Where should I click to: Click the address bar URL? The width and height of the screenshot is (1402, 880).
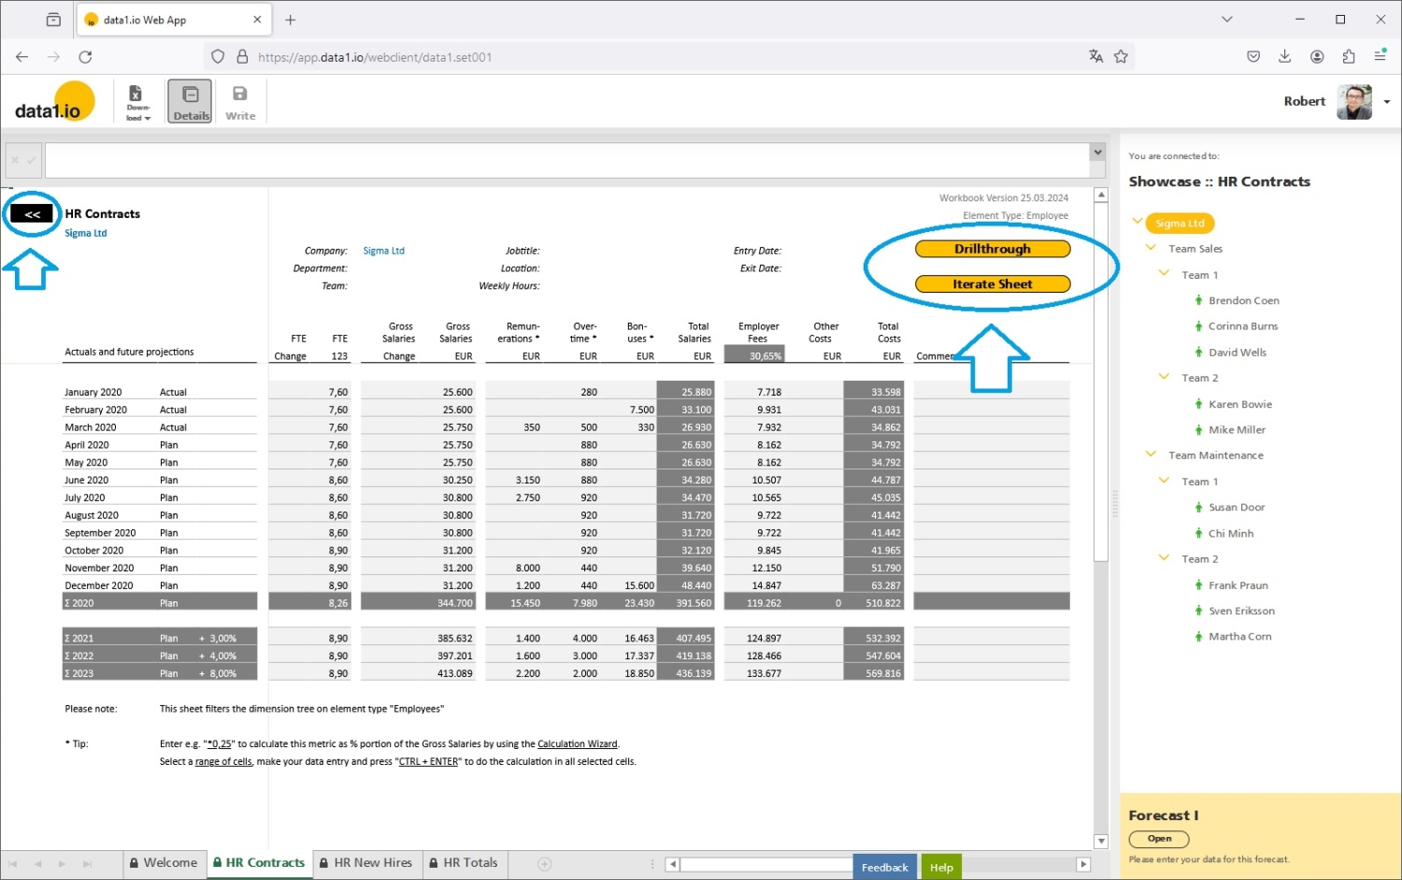point(375,57)
